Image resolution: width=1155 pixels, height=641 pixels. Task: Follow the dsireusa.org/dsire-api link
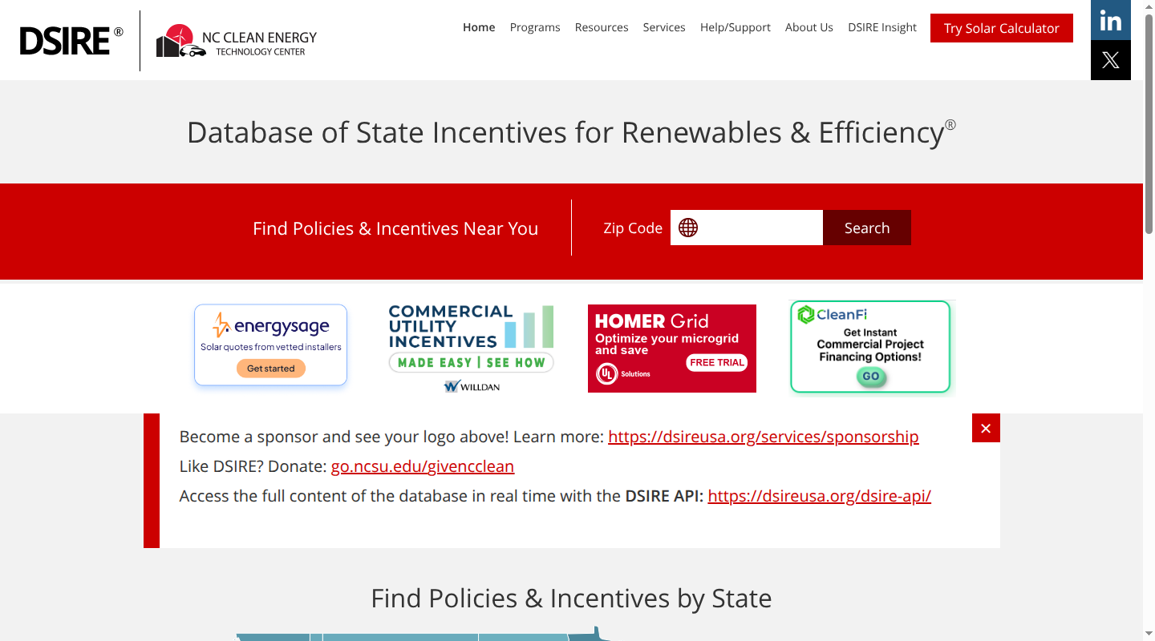click(x=820, y=496)
